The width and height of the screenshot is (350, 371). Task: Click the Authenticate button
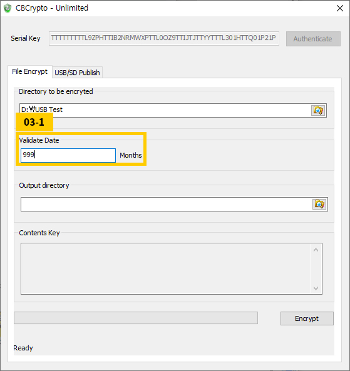[x=313, y=39]
